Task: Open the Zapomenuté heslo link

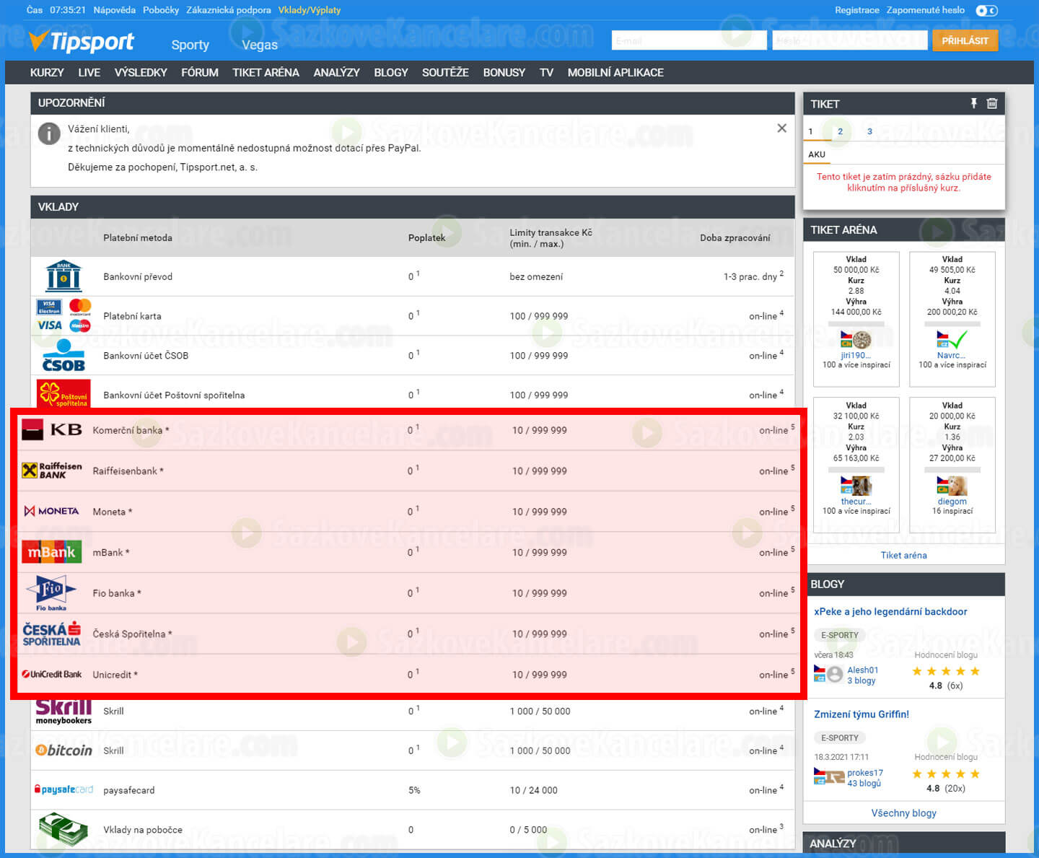Action: click(925, 10)
